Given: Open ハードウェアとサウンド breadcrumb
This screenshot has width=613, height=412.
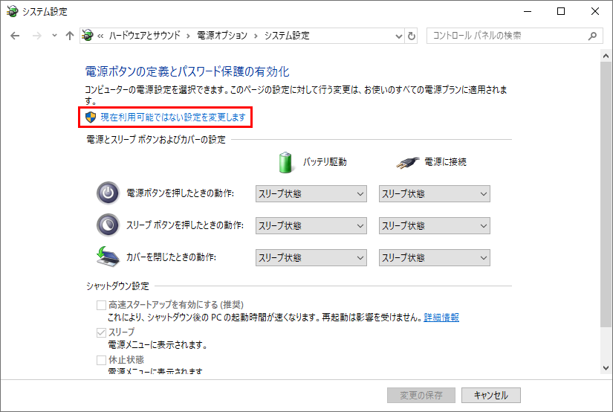Looking at the screenshot, I should 145,36.
